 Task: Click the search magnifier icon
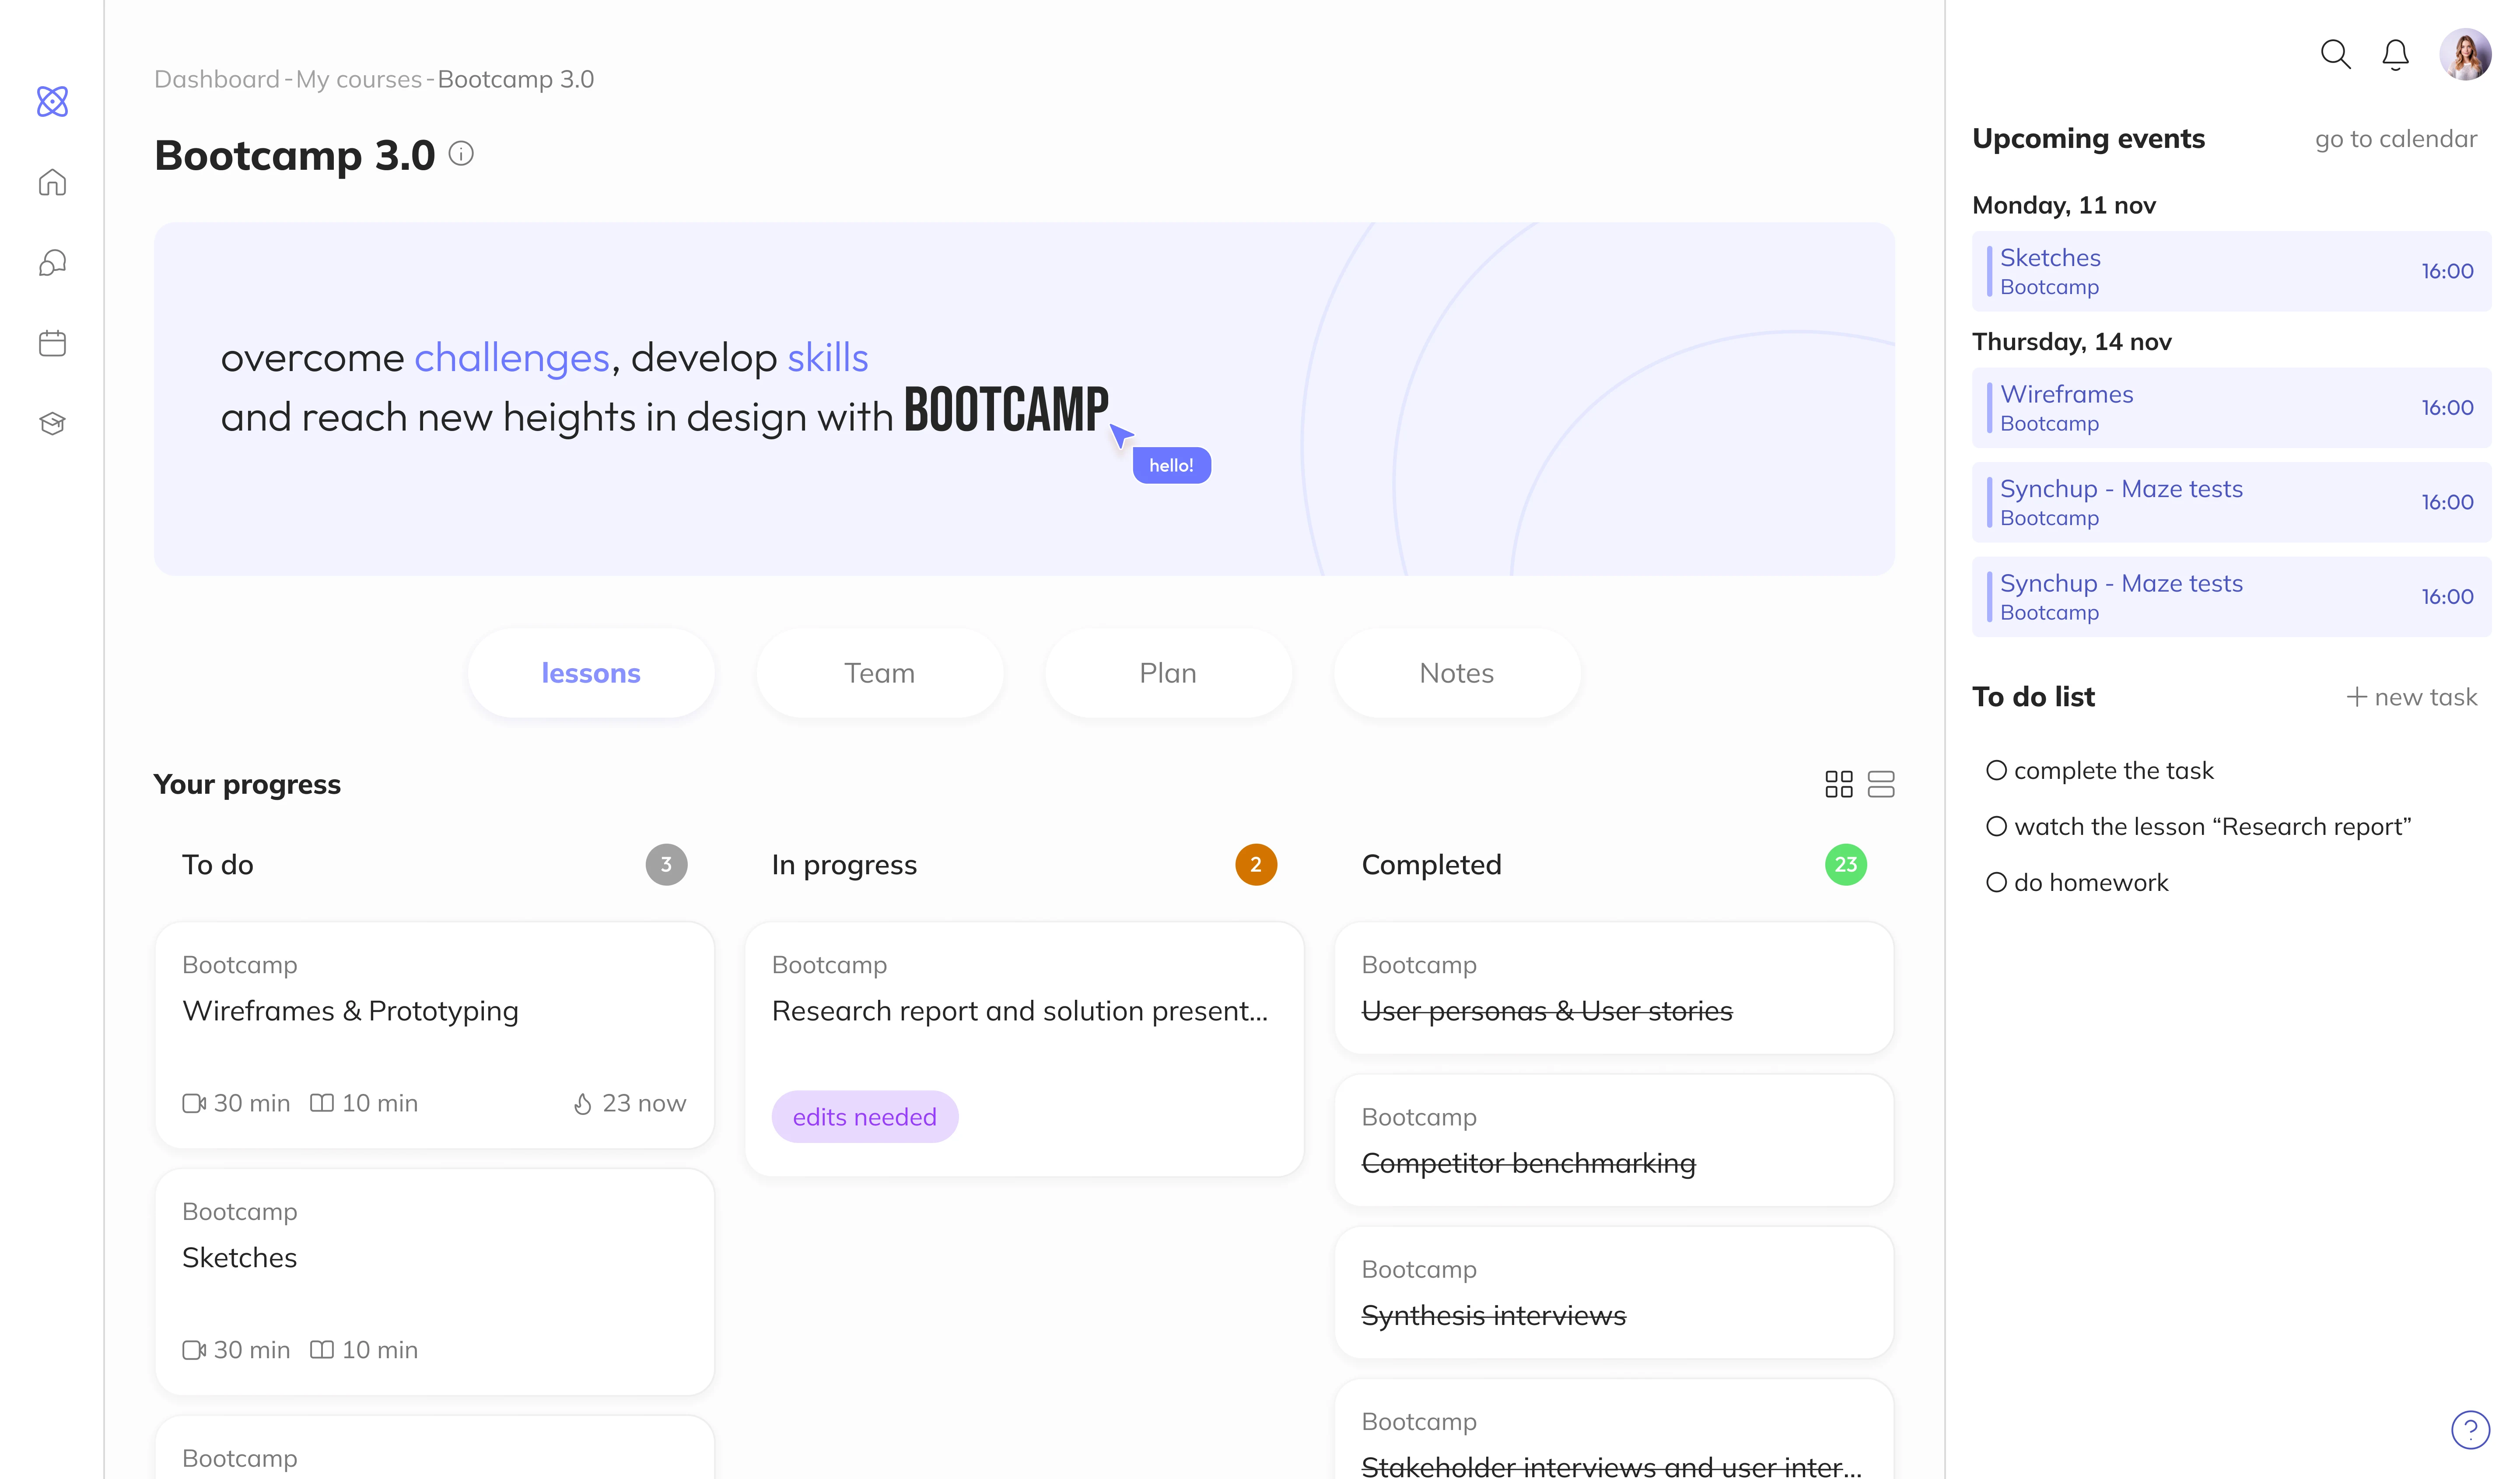point(2334,54)
